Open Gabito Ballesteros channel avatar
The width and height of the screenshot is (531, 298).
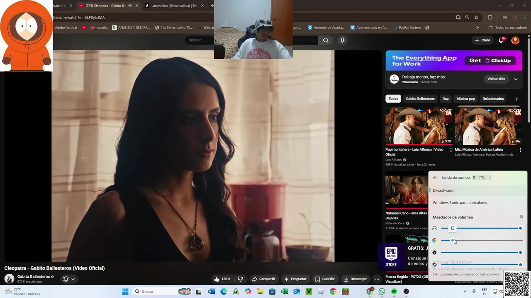click(9, 279)
